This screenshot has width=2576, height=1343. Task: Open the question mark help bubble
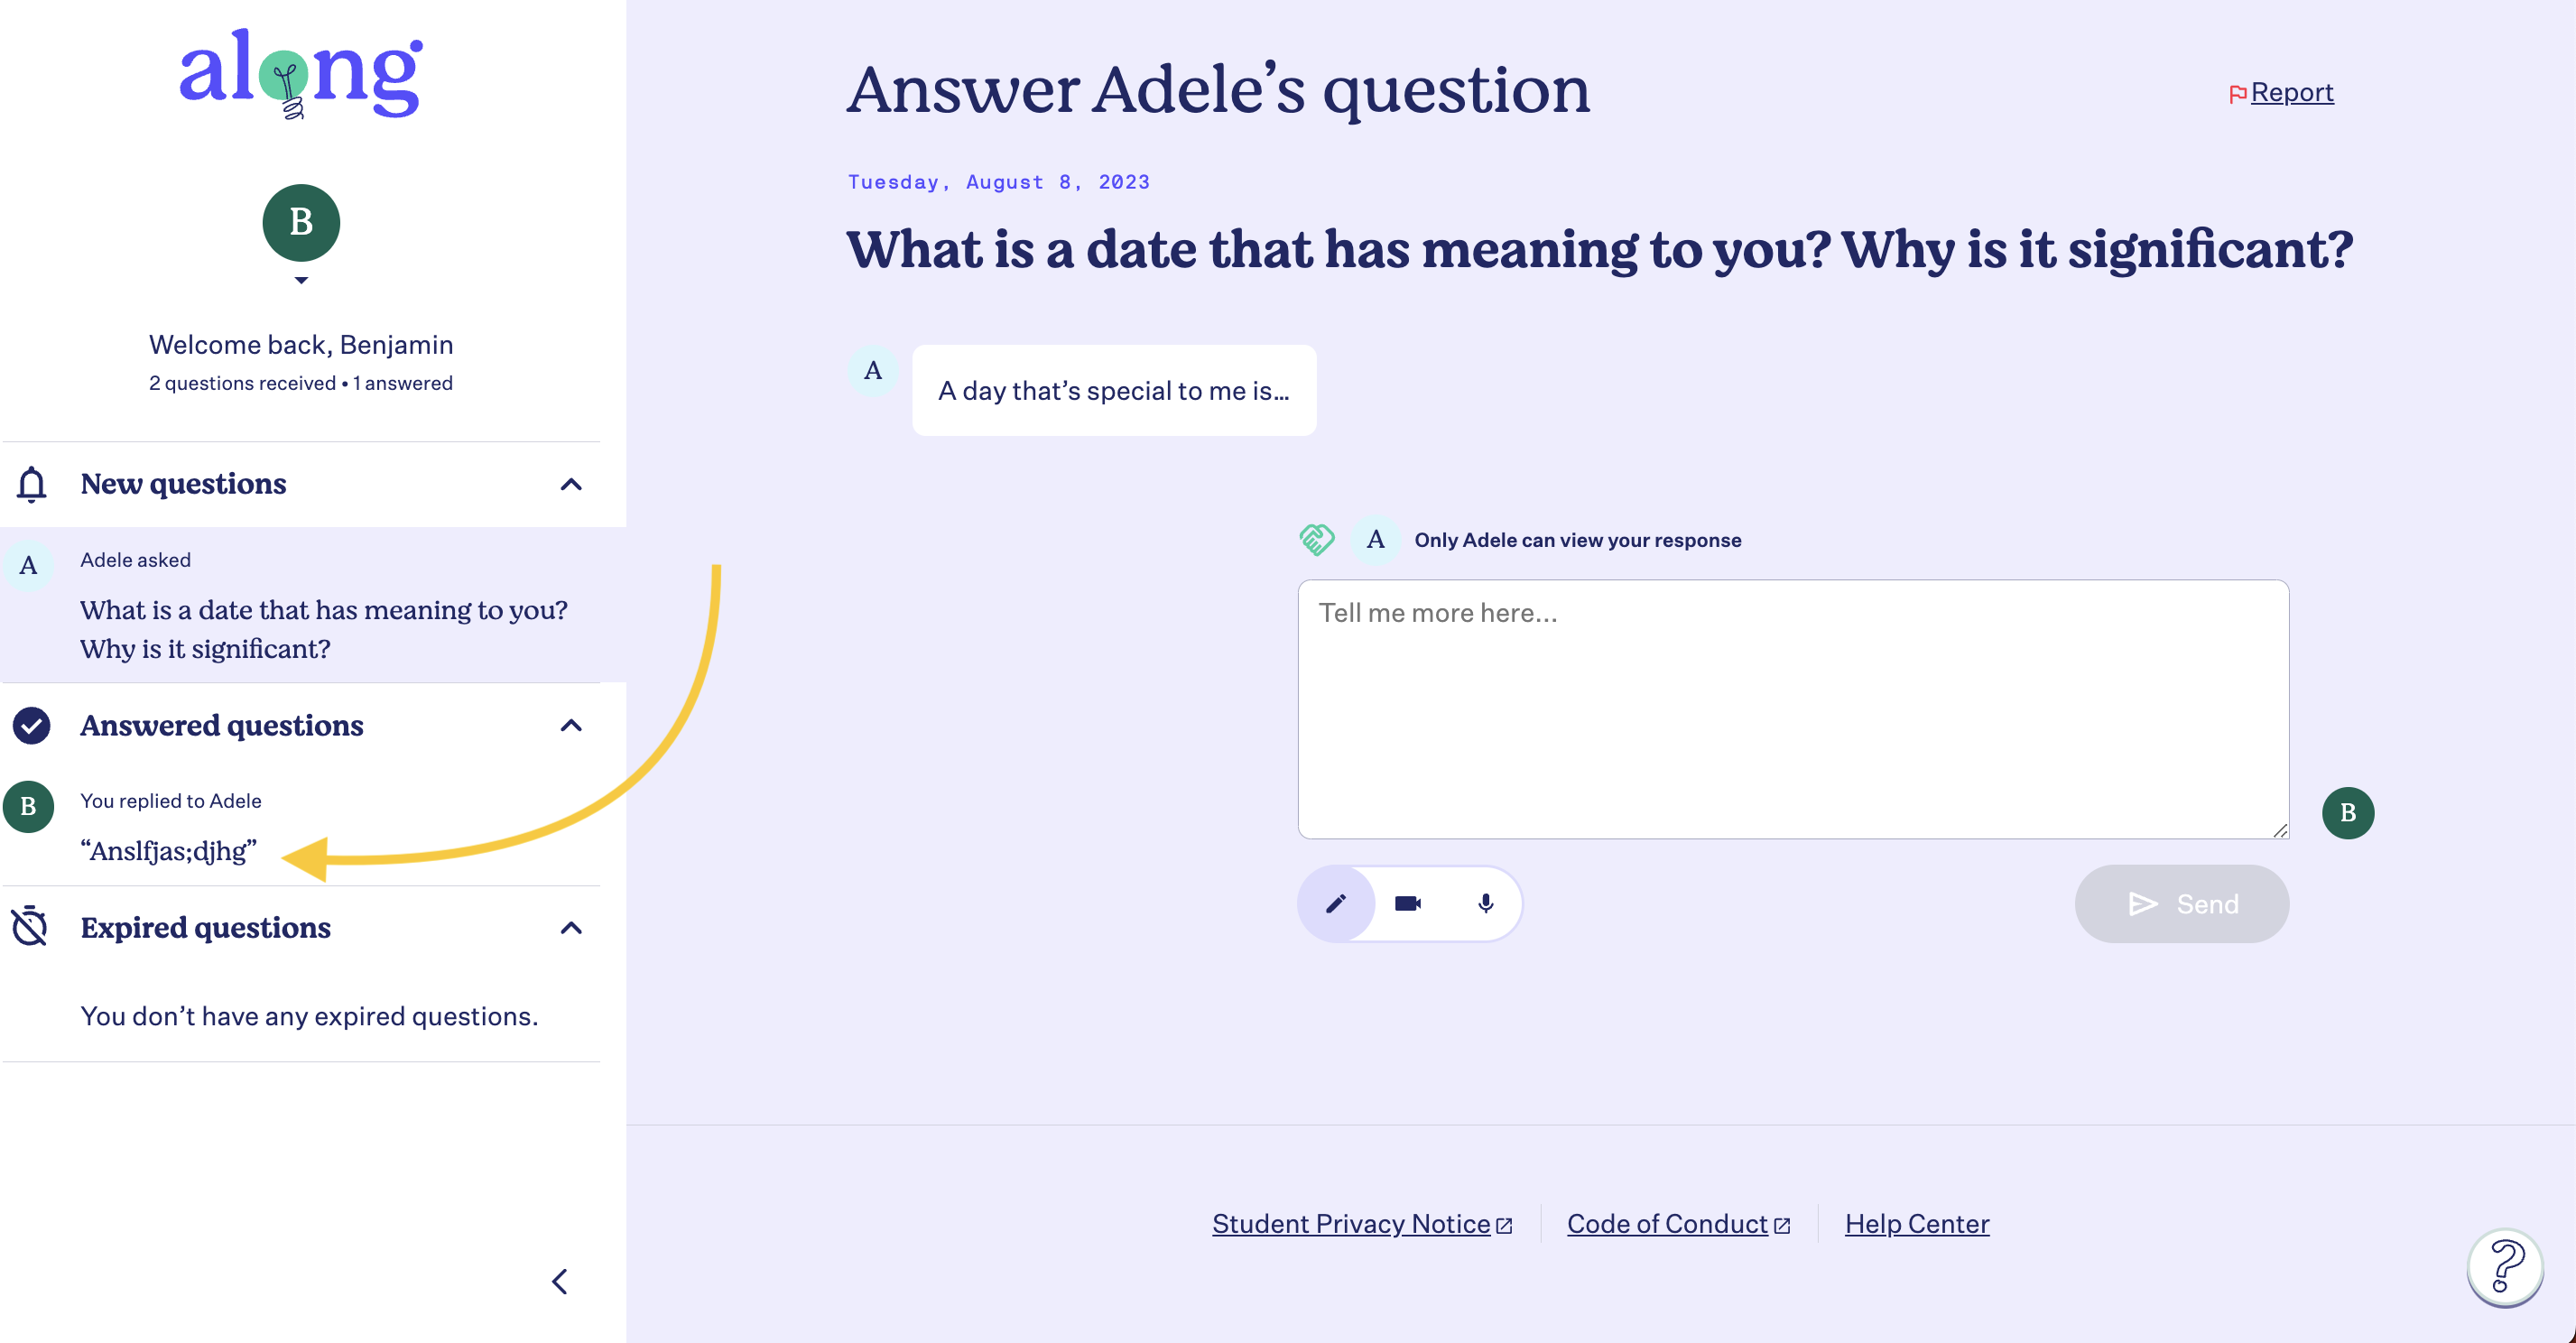tap(2504, 1266)
